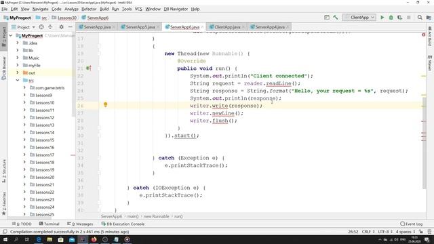Open the TODO tool window
This screenshot has width=434, height=244.
pos(22,224)
